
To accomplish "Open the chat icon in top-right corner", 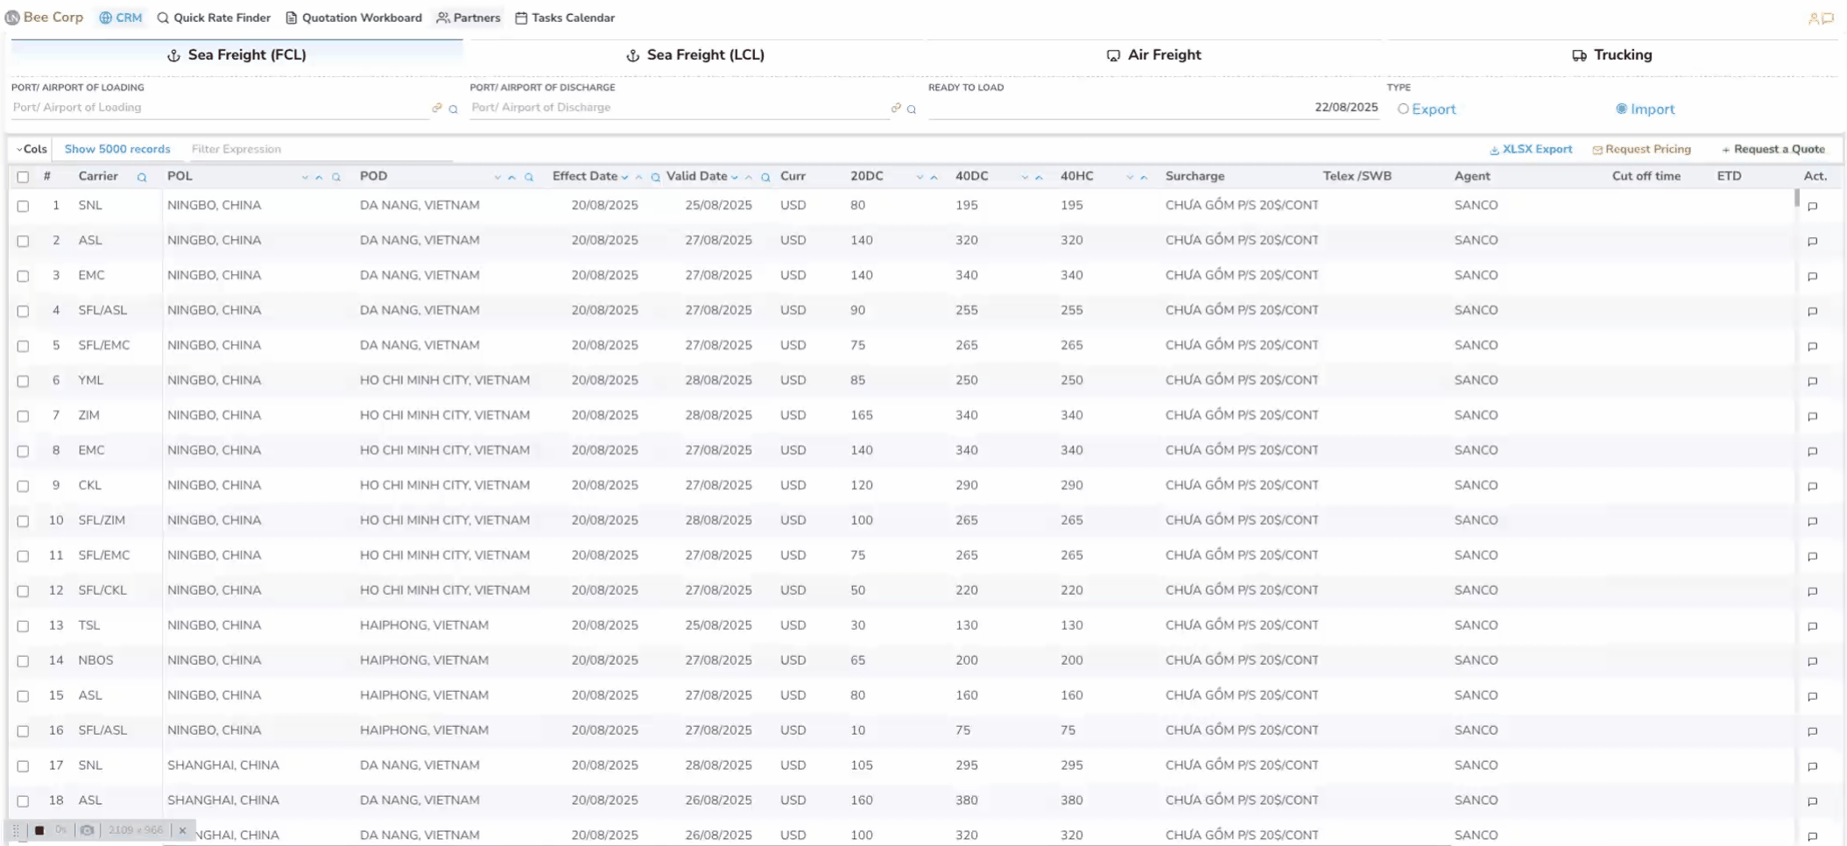I will tap(1828, 18).
